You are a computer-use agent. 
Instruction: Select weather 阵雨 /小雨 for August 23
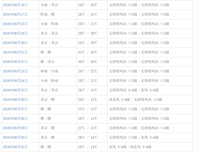(49, 71)
